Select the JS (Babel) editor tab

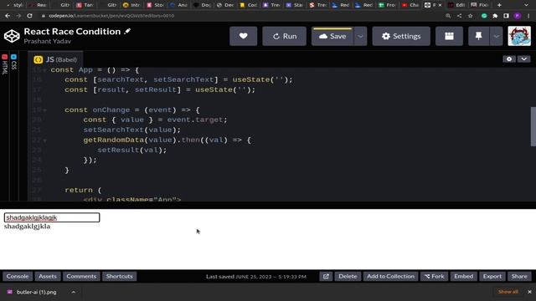(55, 59)
